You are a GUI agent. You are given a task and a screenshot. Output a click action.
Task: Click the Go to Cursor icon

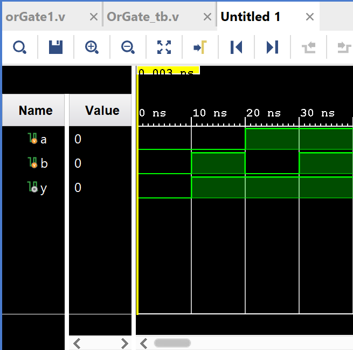click(200, 47)
